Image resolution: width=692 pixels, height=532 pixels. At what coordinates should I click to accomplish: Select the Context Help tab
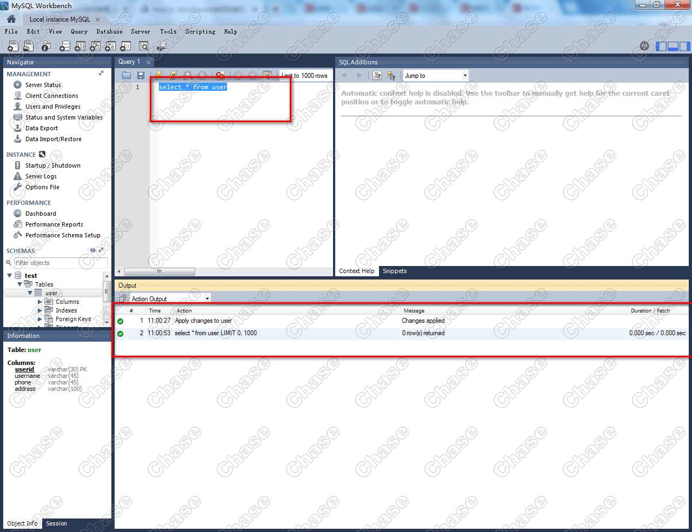356,271
